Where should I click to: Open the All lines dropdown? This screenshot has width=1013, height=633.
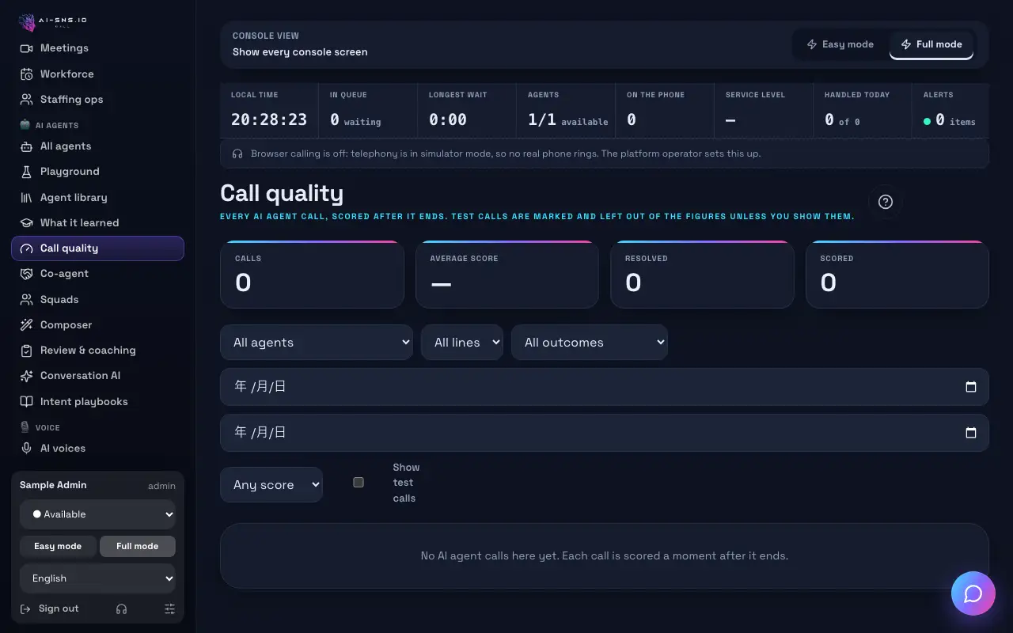coord(462,343)
